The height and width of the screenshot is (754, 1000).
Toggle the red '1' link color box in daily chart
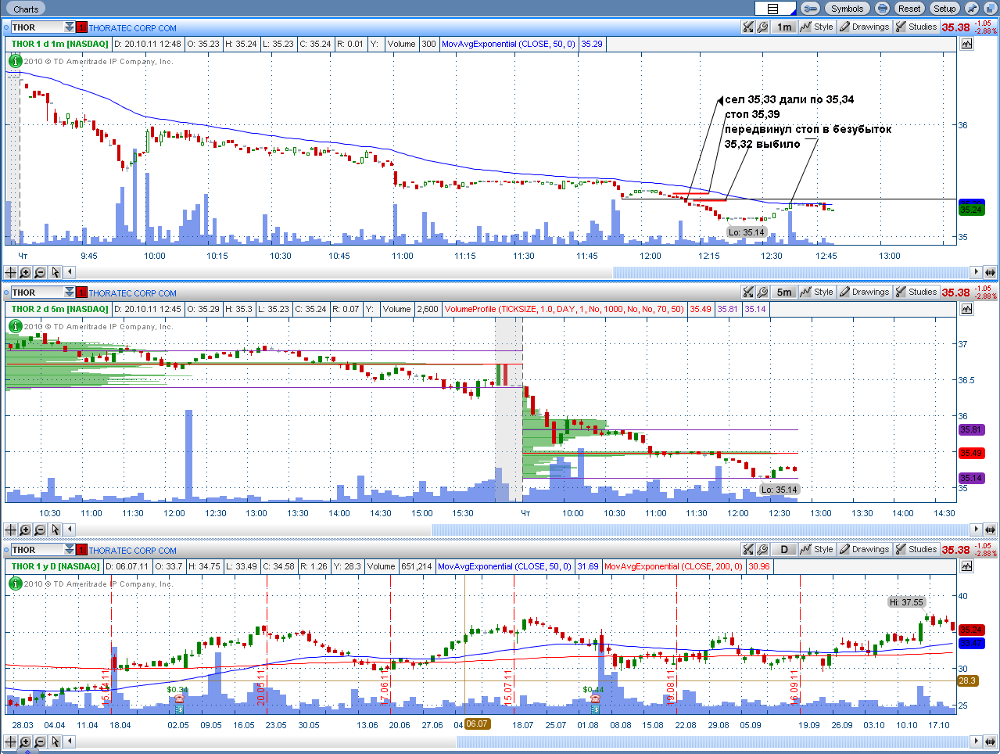click(x=81, y=550)
